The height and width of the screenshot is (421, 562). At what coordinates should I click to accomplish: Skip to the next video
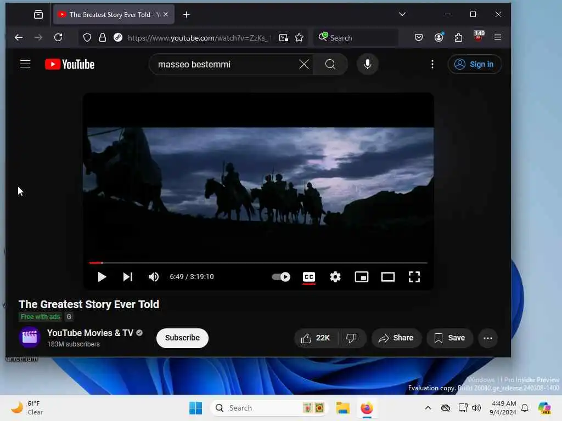point(127,277)
